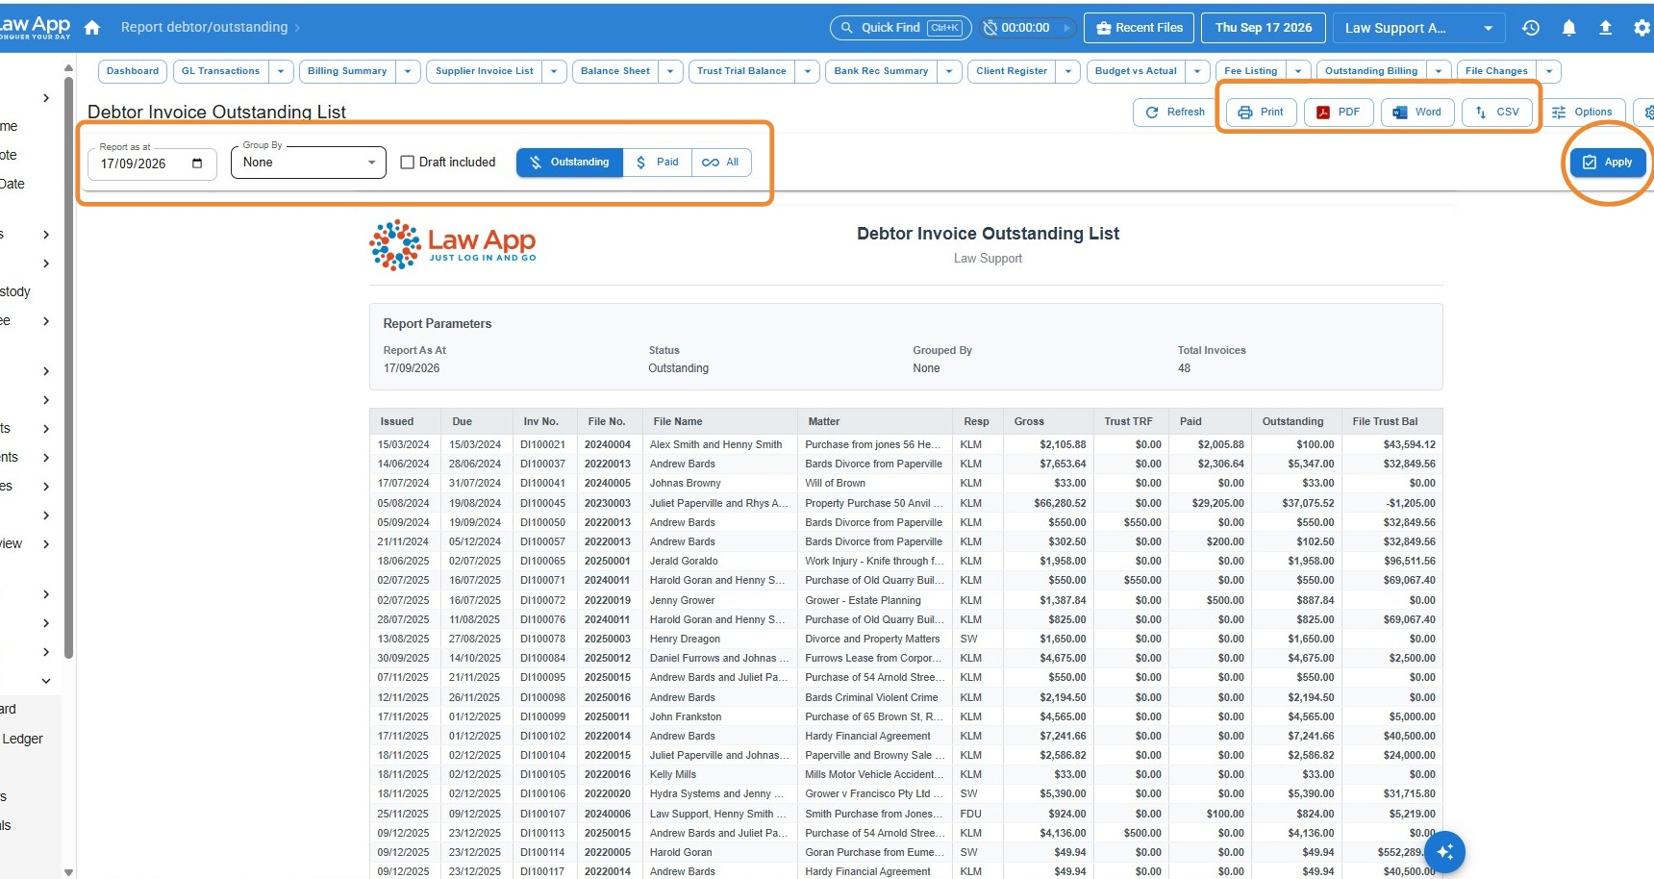Export report as CSV

pyautogui.click(x=1497, y=112)
